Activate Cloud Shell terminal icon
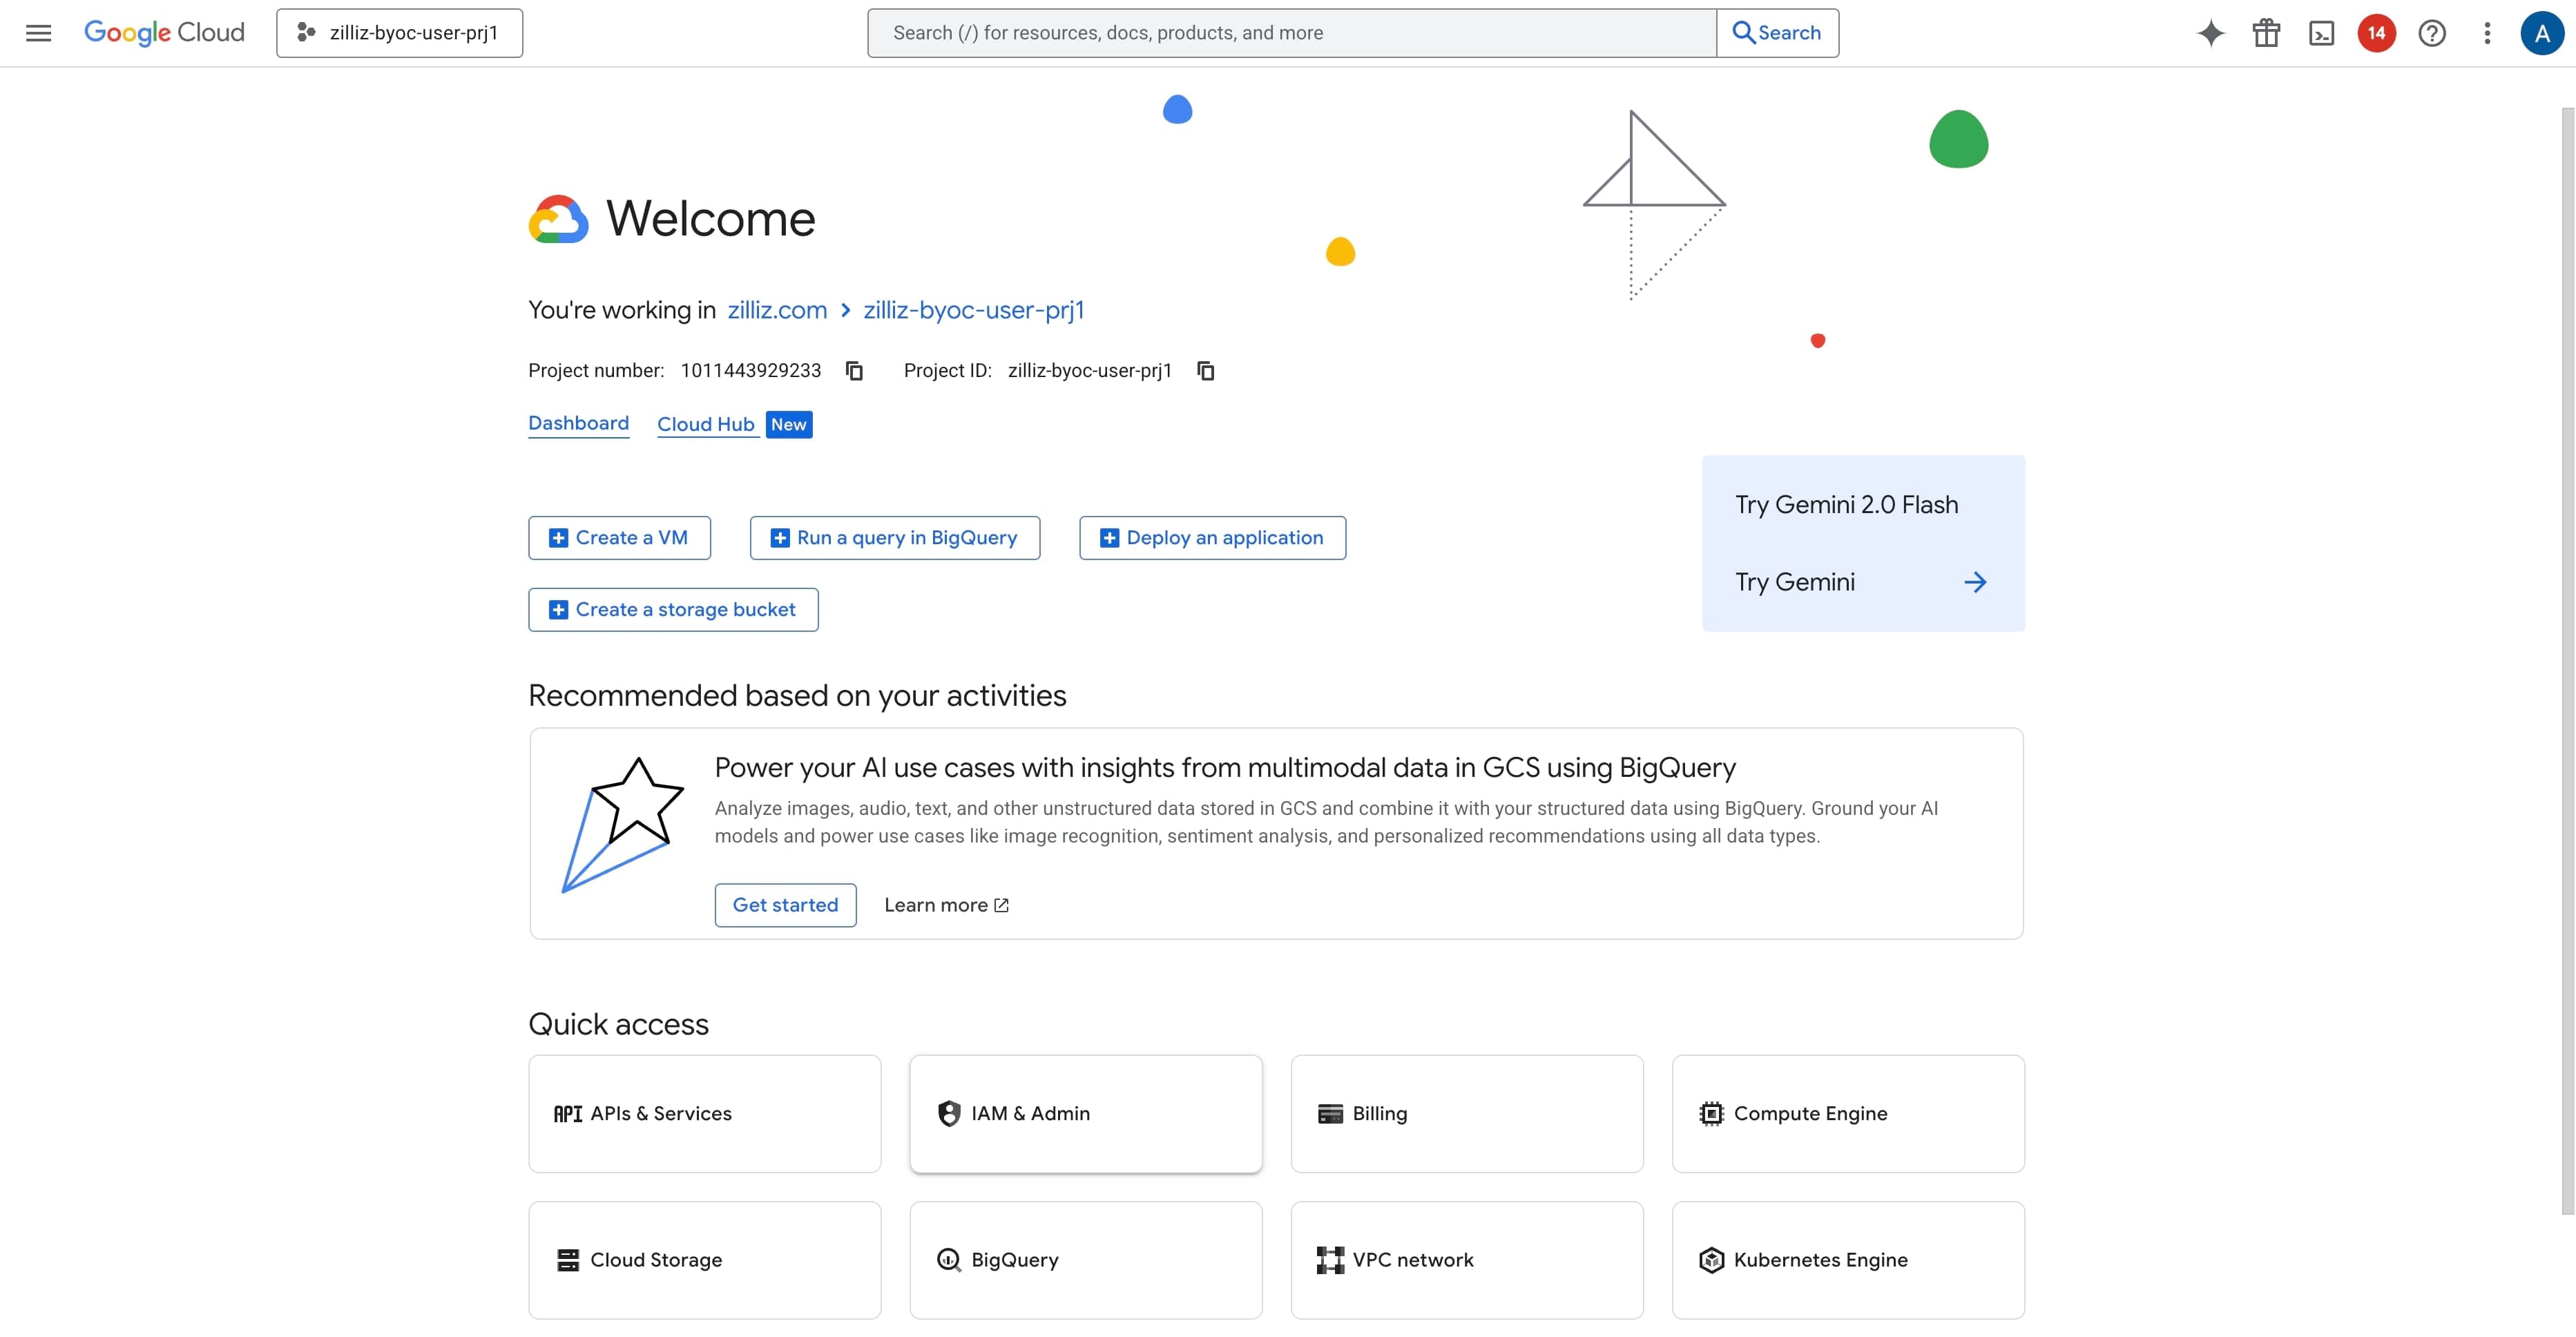Viewport: 2576px width, 1337px height. (2321, 33)
